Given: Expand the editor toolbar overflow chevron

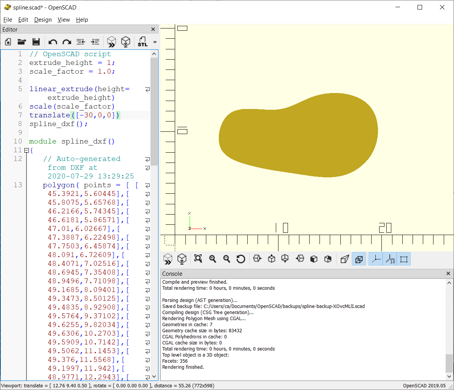Looking at the screenshot, I should coord(155,42).
